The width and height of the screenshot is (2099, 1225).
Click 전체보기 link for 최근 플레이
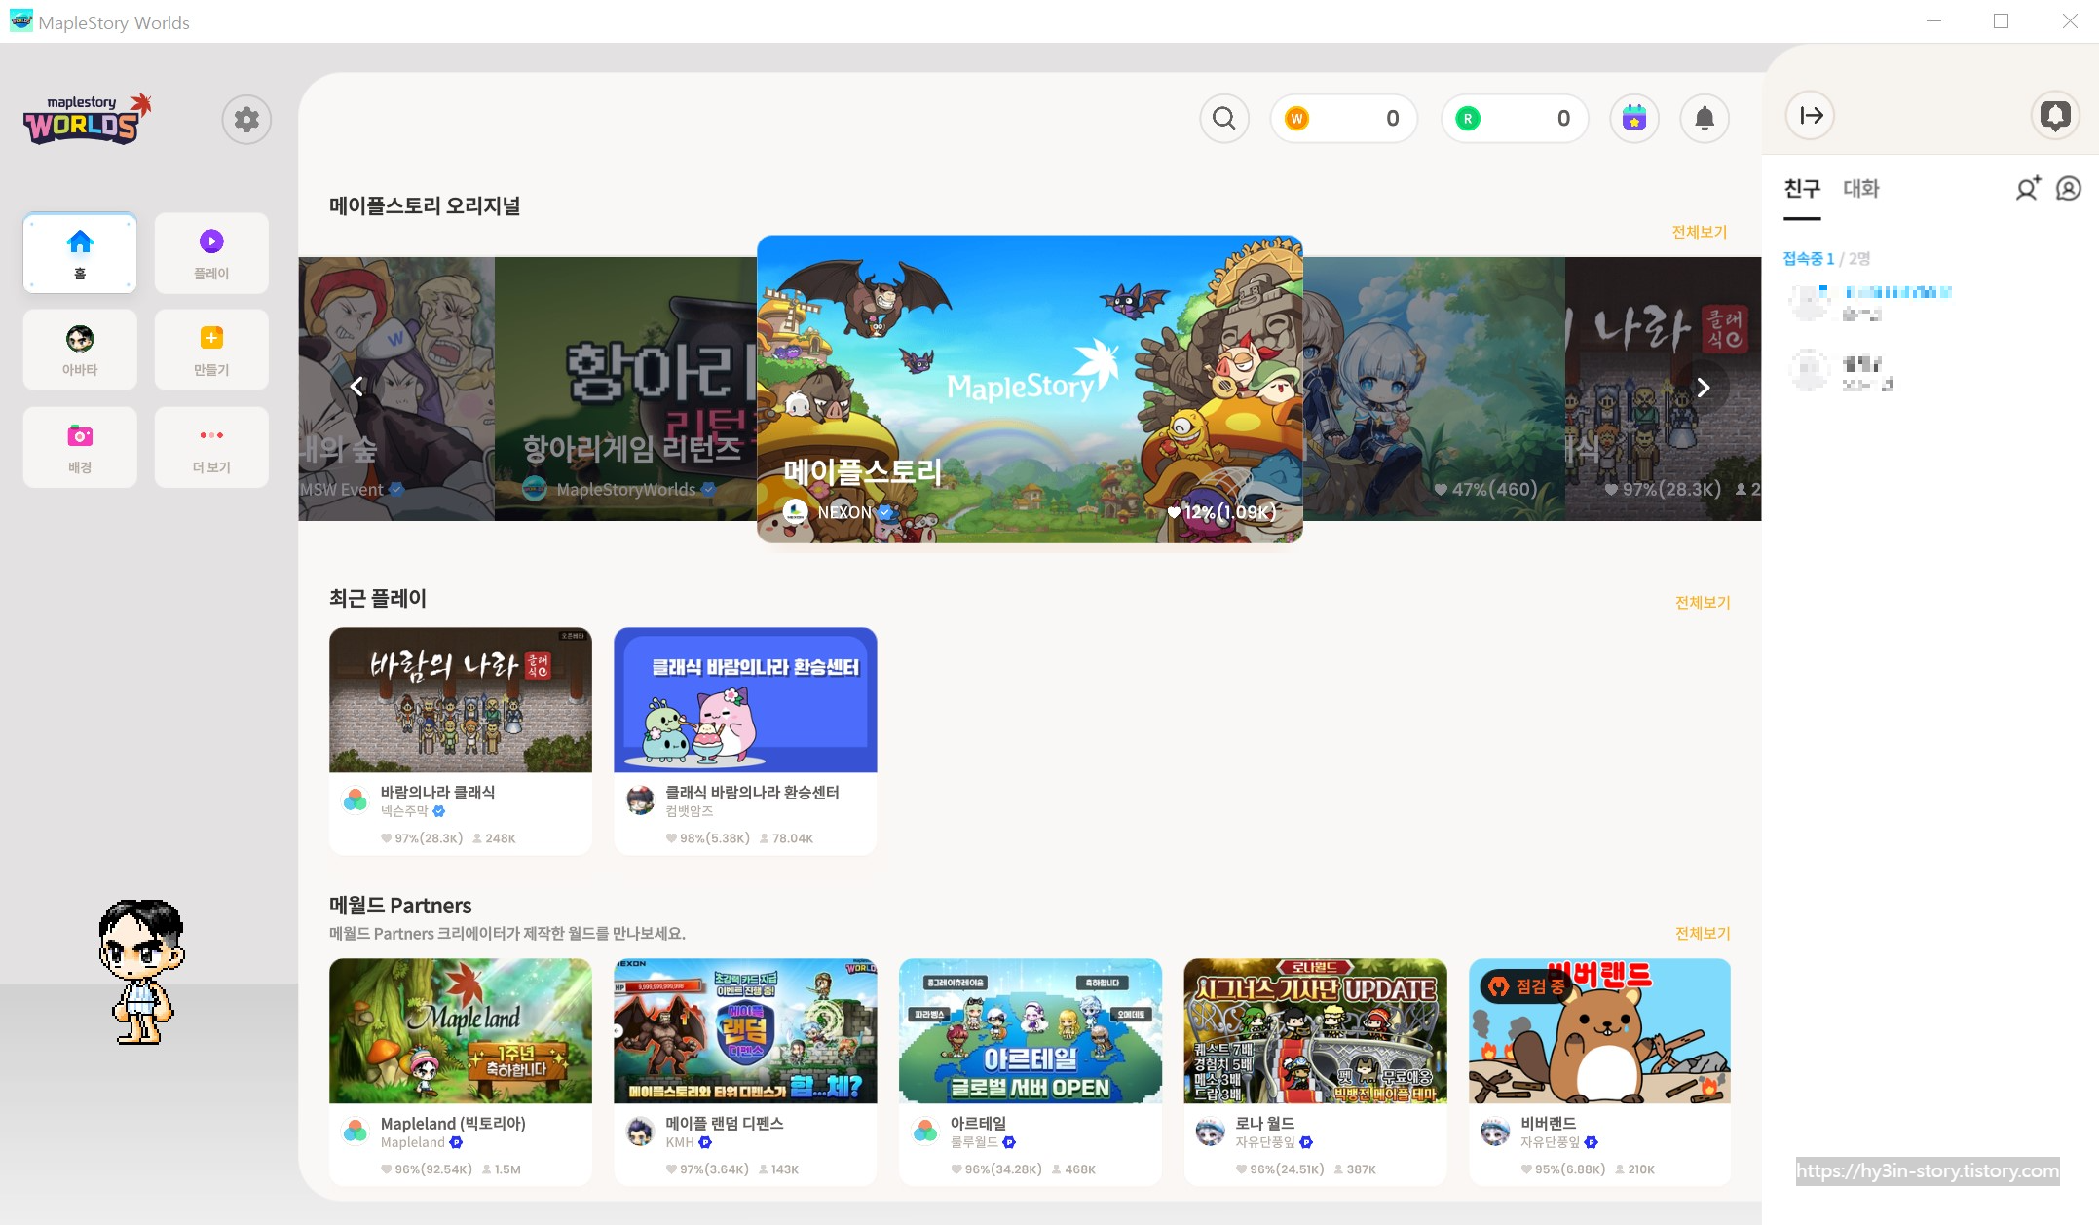tap(1702, 602)
